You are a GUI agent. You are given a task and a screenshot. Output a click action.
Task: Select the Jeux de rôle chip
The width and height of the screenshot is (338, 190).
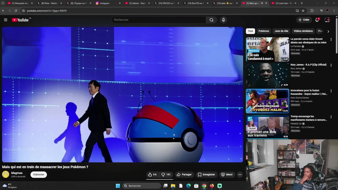(x=281, y=31)
